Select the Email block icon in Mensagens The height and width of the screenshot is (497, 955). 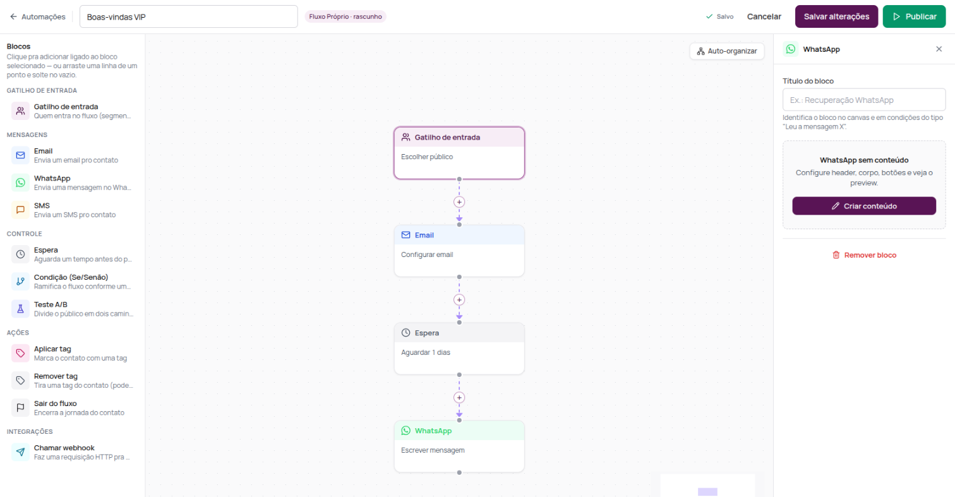(x=20, y=155)
